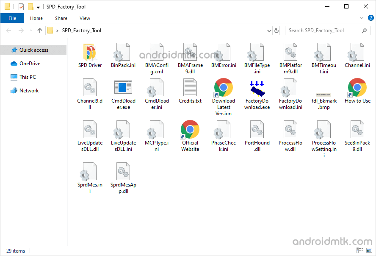
Task: Open the SPD Driver folder
Action: 90,56
